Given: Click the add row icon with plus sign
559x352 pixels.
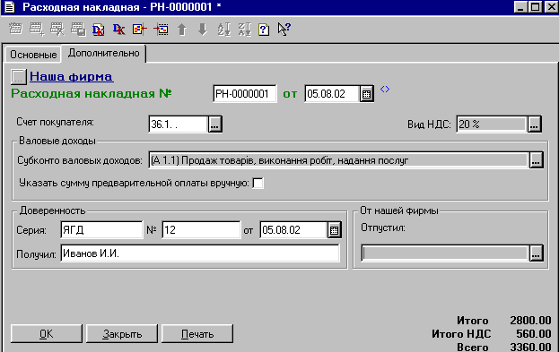Looking at the screenshot, I should 37,30.
